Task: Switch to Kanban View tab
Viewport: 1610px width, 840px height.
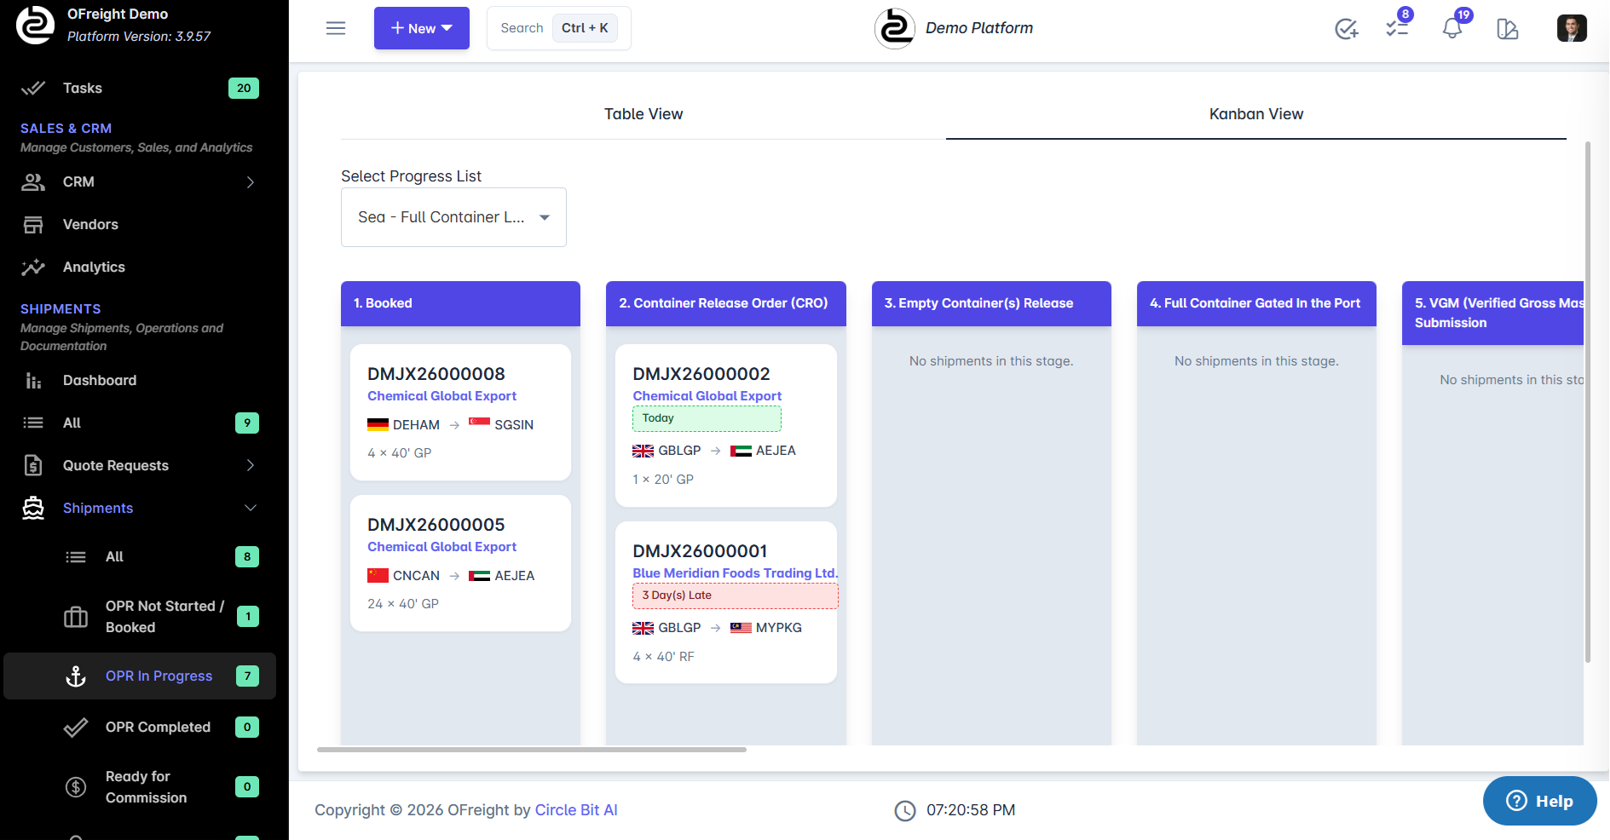Action: (1255, 113)
